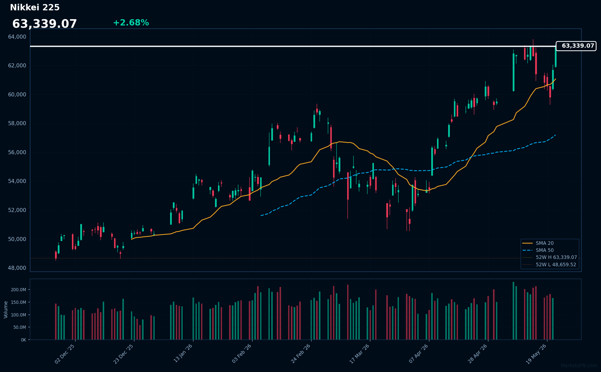Click the 23 Dec '25 date label
The width and height of the screenshot is (601, 372).
pyautogui.click(x=123, y=354)
